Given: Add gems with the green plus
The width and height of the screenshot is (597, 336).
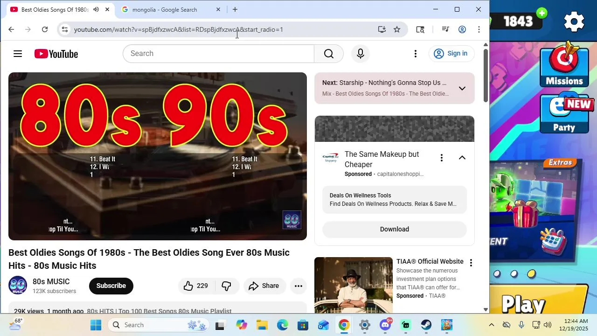Looking at the screenshot, I should pyautogui.click(x=542, y=13).
